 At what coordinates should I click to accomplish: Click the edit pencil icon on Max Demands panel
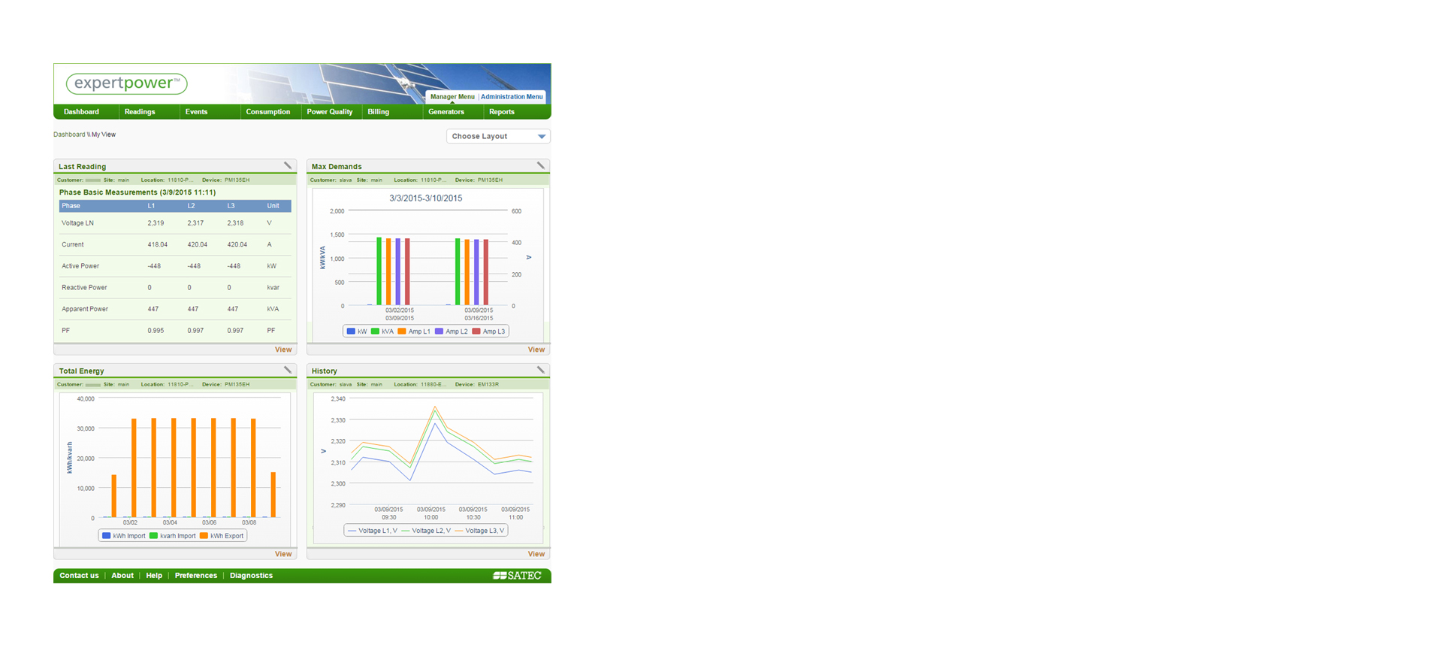541,165
